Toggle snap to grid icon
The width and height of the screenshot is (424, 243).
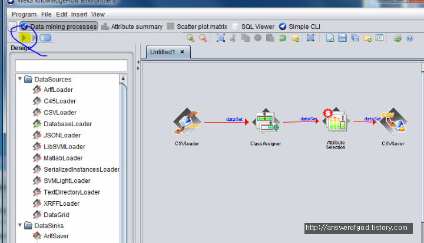[310, 38]
